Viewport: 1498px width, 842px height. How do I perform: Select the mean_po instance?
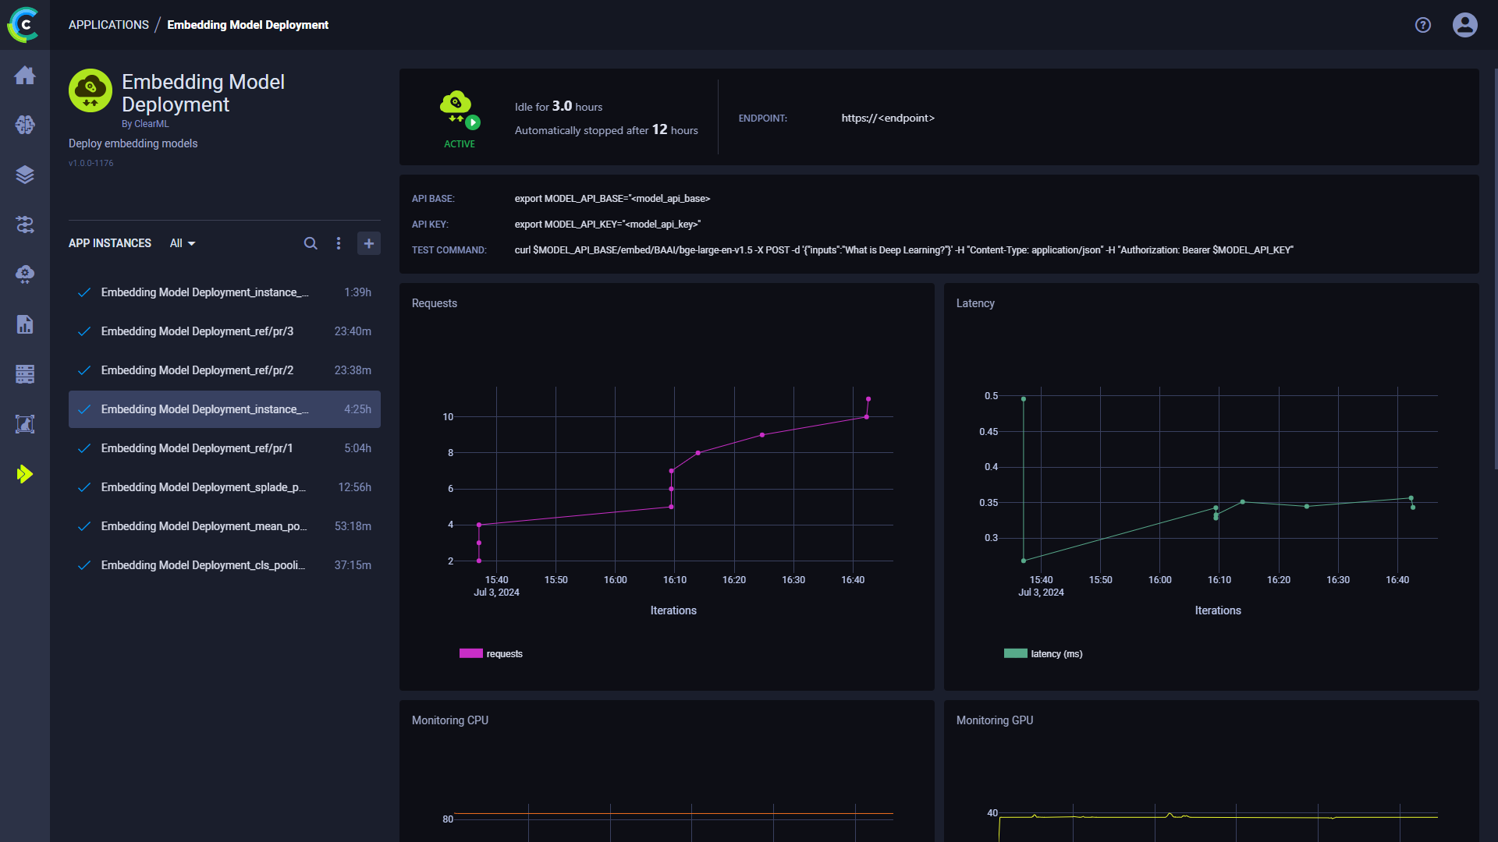click(x=225, y=526)
